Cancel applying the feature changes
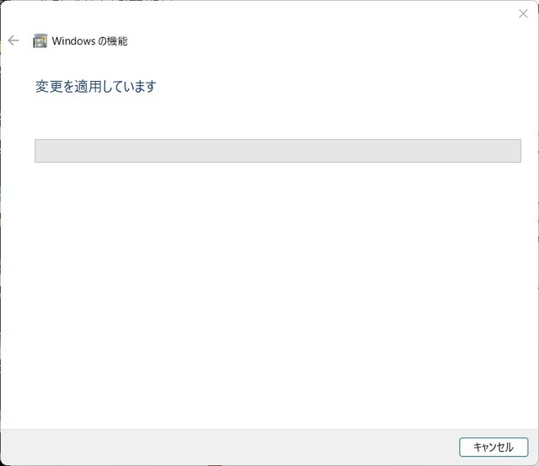 [x=494, y=447]
